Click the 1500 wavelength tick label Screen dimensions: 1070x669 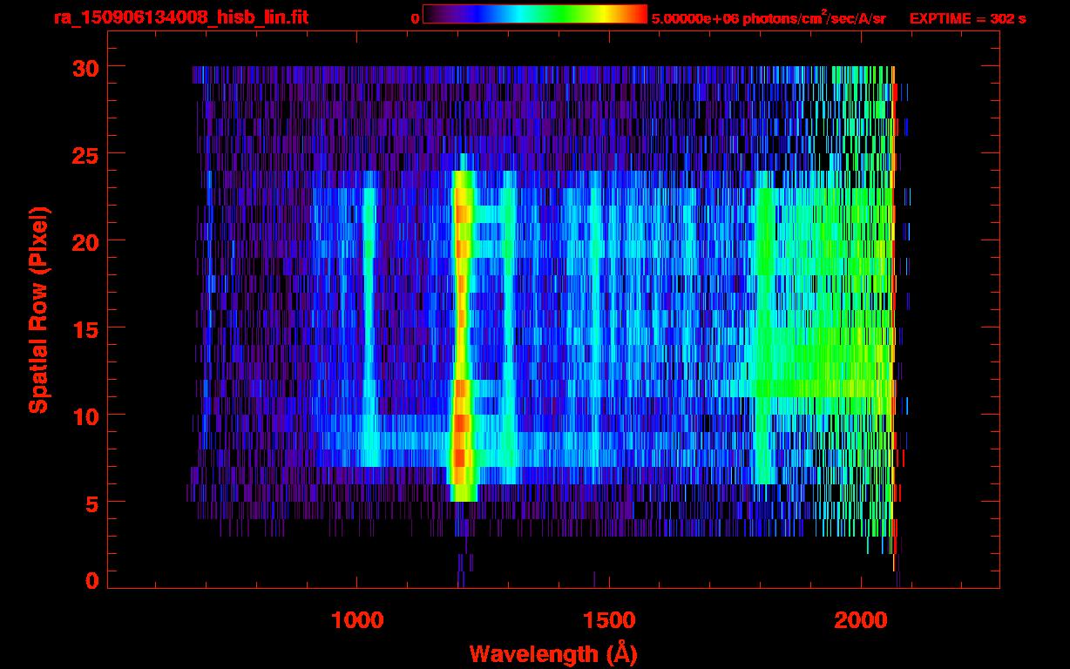click(608, 619)
